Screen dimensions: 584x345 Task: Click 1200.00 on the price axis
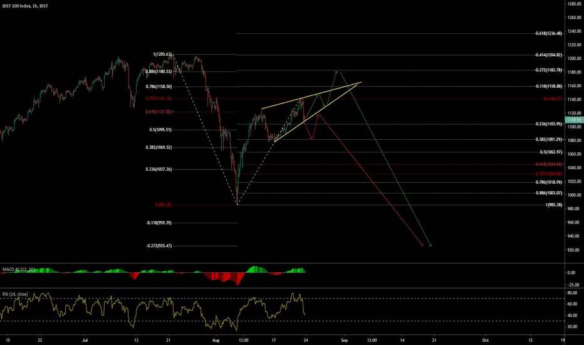[x=574, y=58]
